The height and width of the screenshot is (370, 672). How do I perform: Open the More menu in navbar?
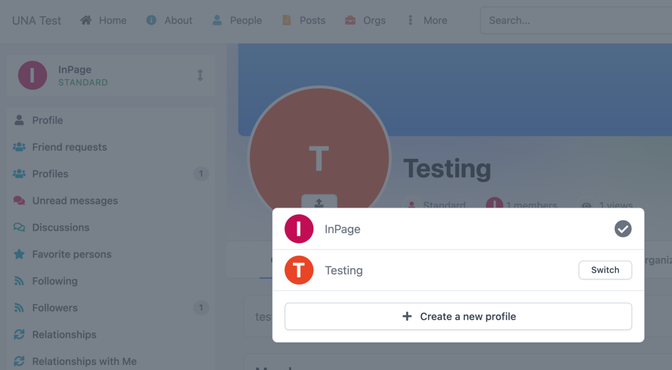pos(427,20)
